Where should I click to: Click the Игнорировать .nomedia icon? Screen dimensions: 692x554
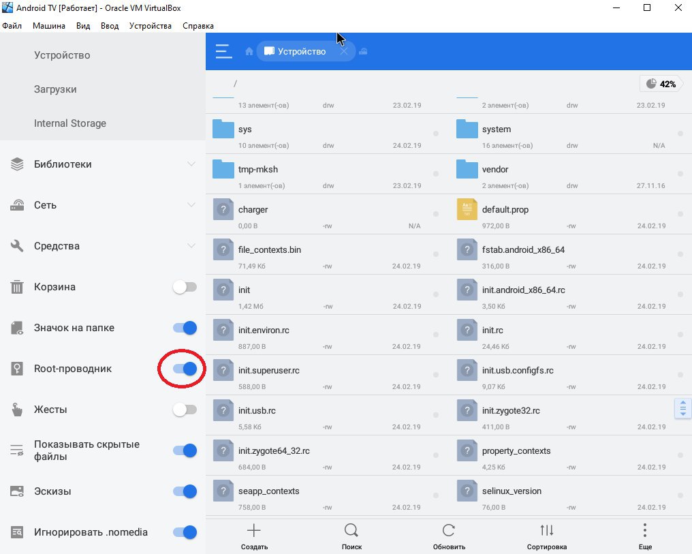click(17, 532)
